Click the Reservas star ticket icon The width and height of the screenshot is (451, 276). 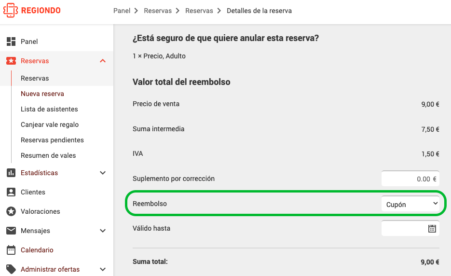click(x=11, y=61)
